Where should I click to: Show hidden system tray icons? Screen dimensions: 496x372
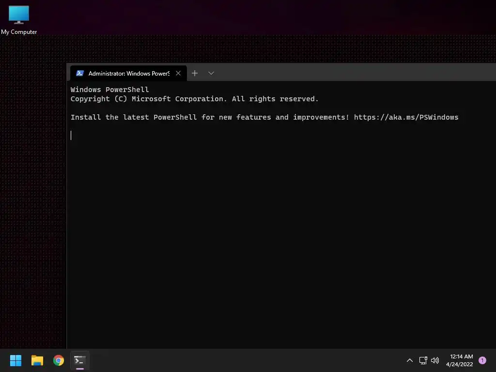pyautogui.click(x=410, y=360)
